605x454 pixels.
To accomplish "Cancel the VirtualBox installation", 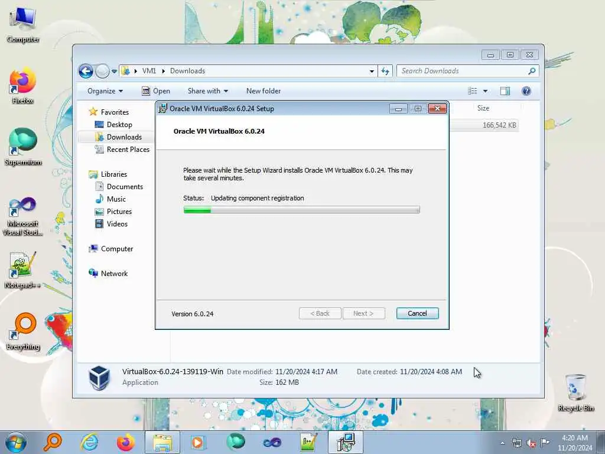I will coord(418,313).
